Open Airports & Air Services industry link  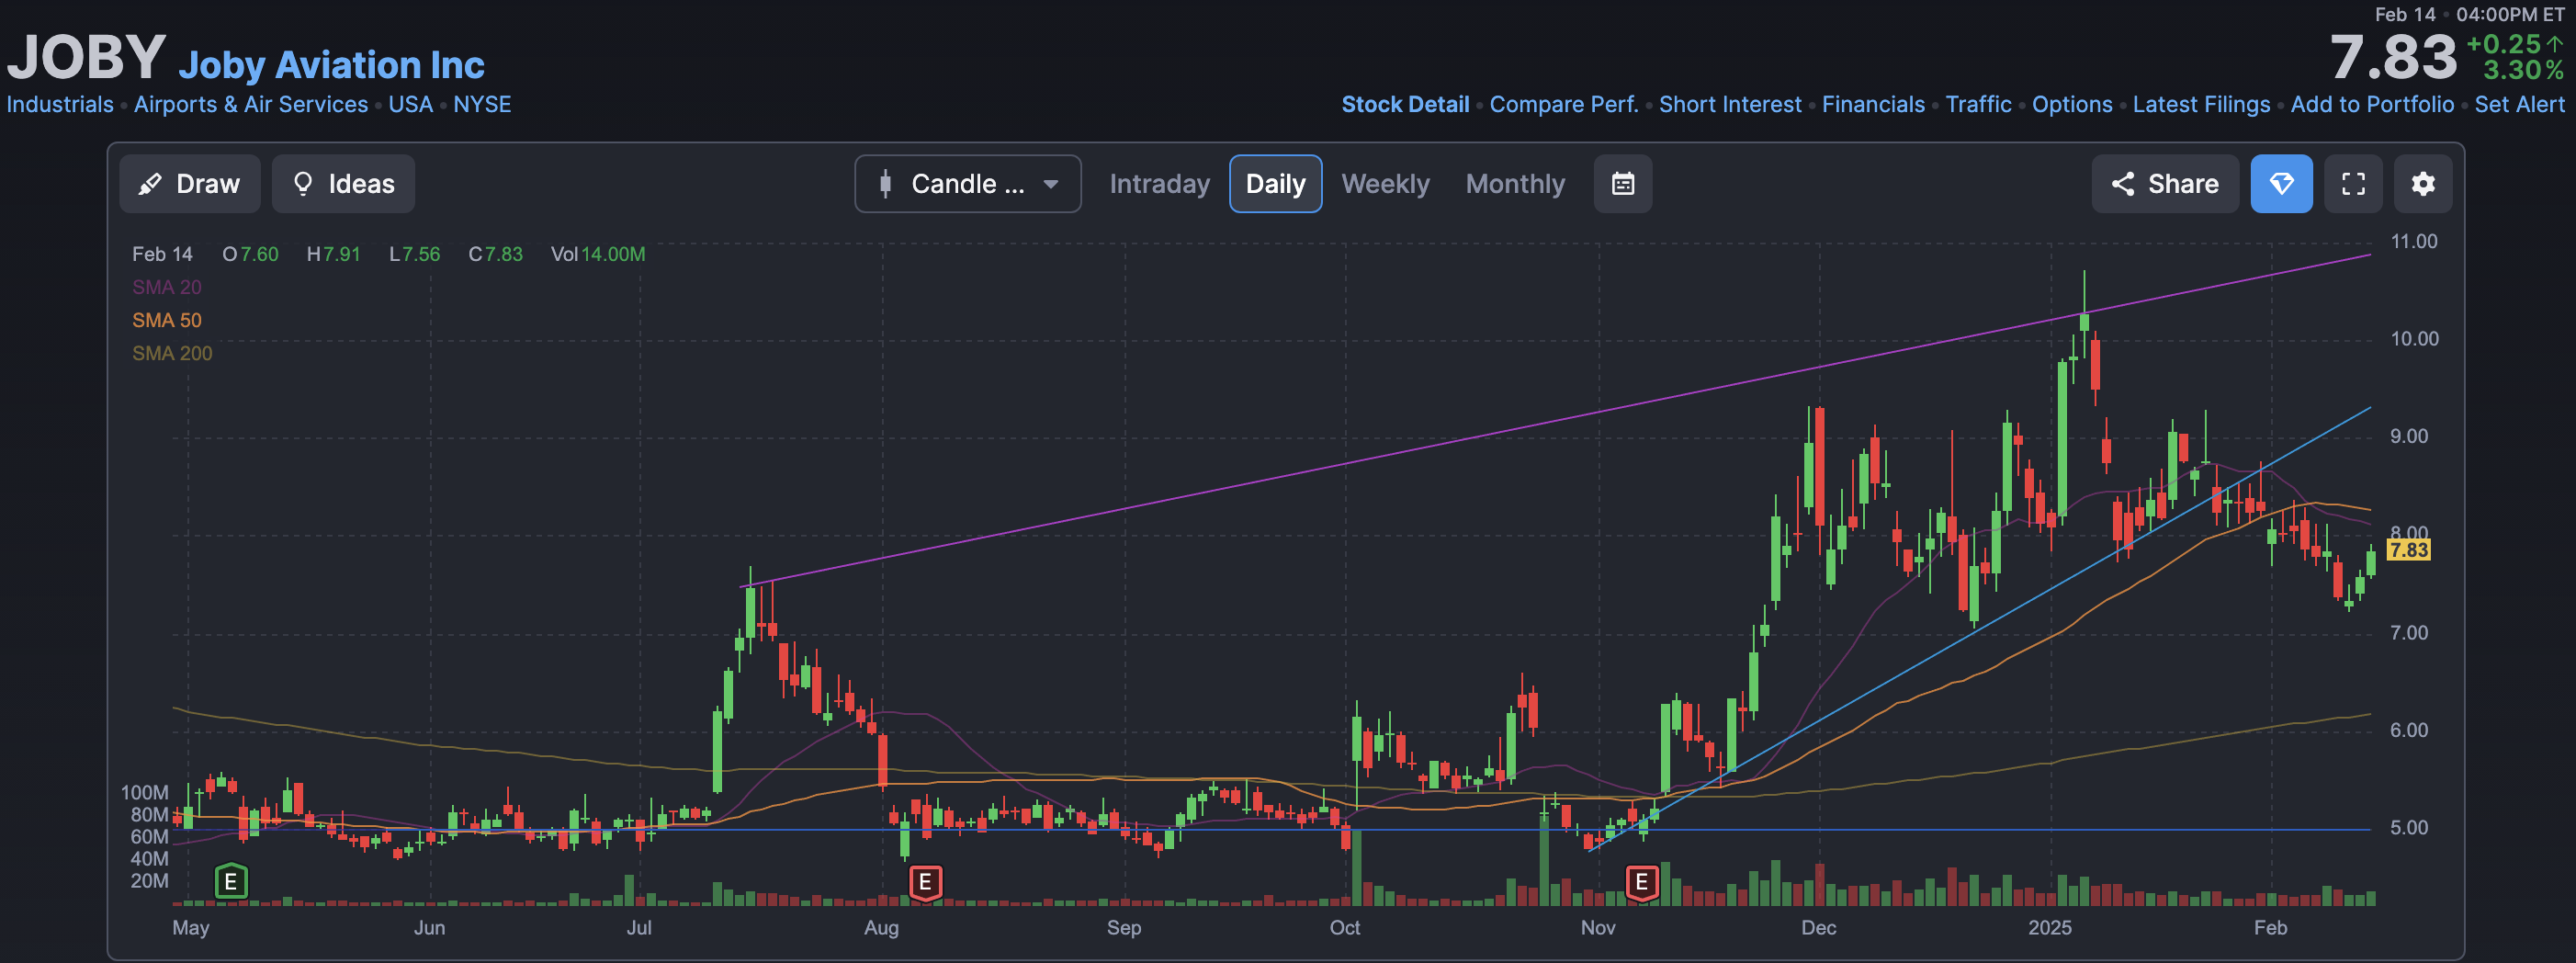(251, 104)
